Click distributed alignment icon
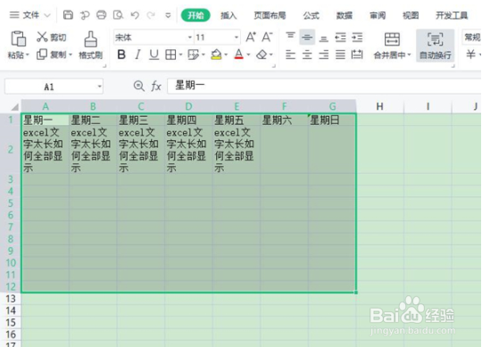Viewport: 482px width, 347px height. click(x=357, y=54)
